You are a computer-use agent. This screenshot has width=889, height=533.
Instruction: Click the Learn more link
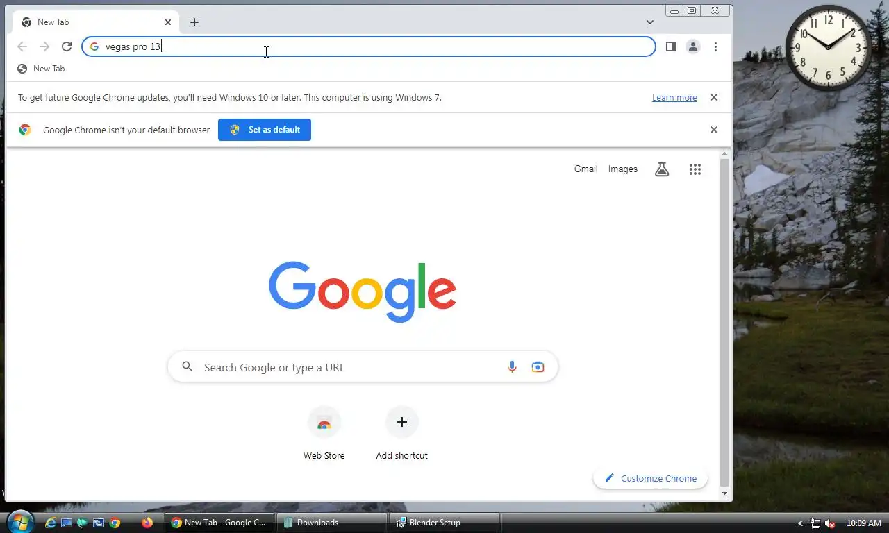pyautogui.click(x=674, y=98)
